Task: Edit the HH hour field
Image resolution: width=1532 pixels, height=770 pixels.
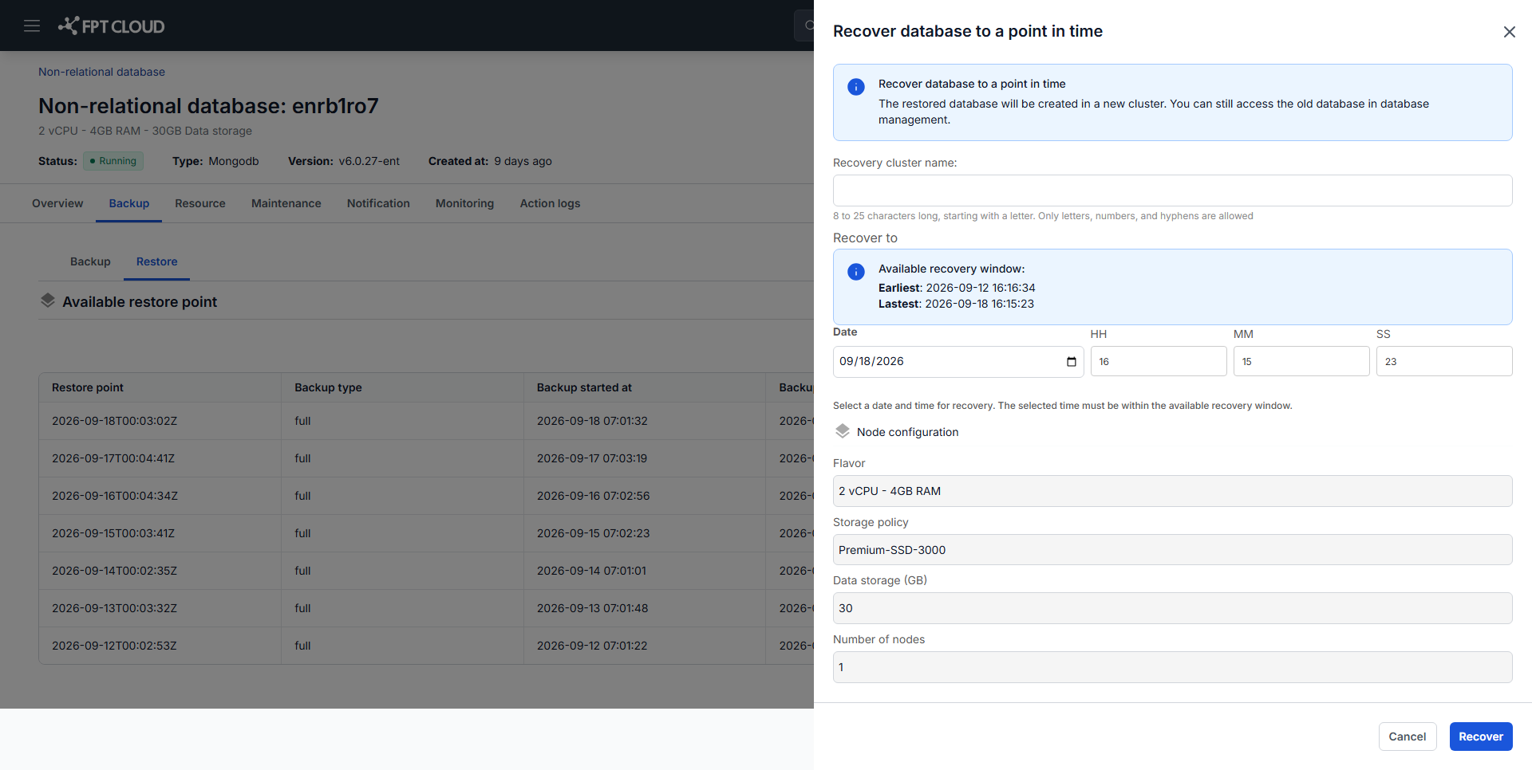Action: pos(1158,361)
